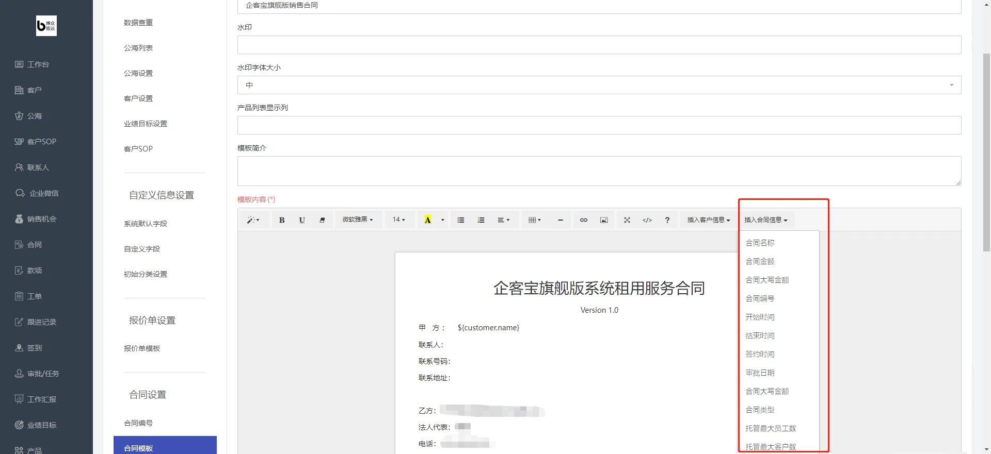The height and width of the screenshot is (454, 991).
Task: Open editor help question mark
Action: tap(667, 220)
